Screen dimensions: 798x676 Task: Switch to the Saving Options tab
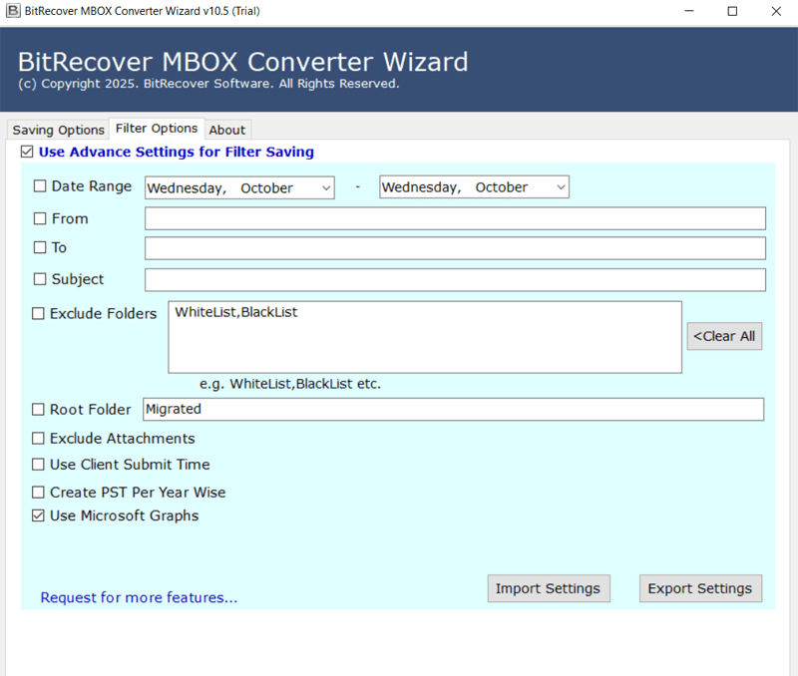(58, 130)
